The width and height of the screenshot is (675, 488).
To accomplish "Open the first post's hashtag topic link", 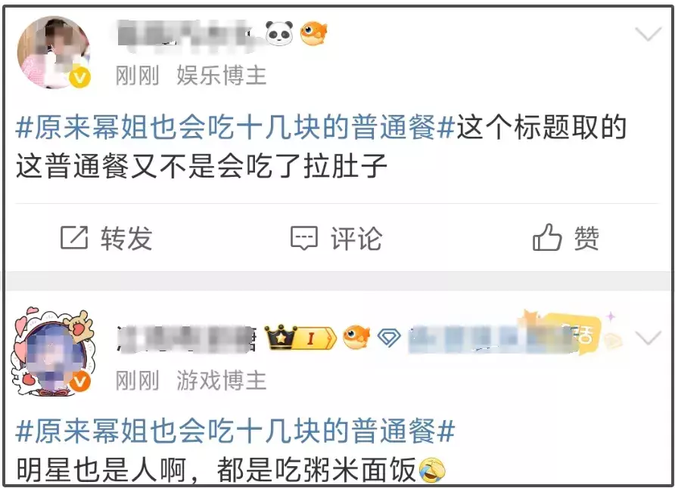I will pyautogui.click(x=235, y=128).
